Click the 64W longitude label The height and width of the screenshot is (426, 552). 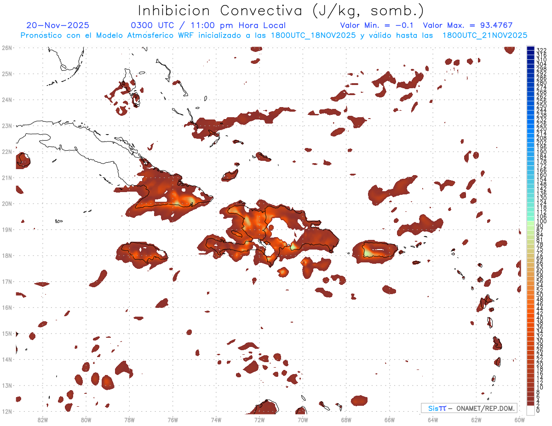click(x=433, y=419)
